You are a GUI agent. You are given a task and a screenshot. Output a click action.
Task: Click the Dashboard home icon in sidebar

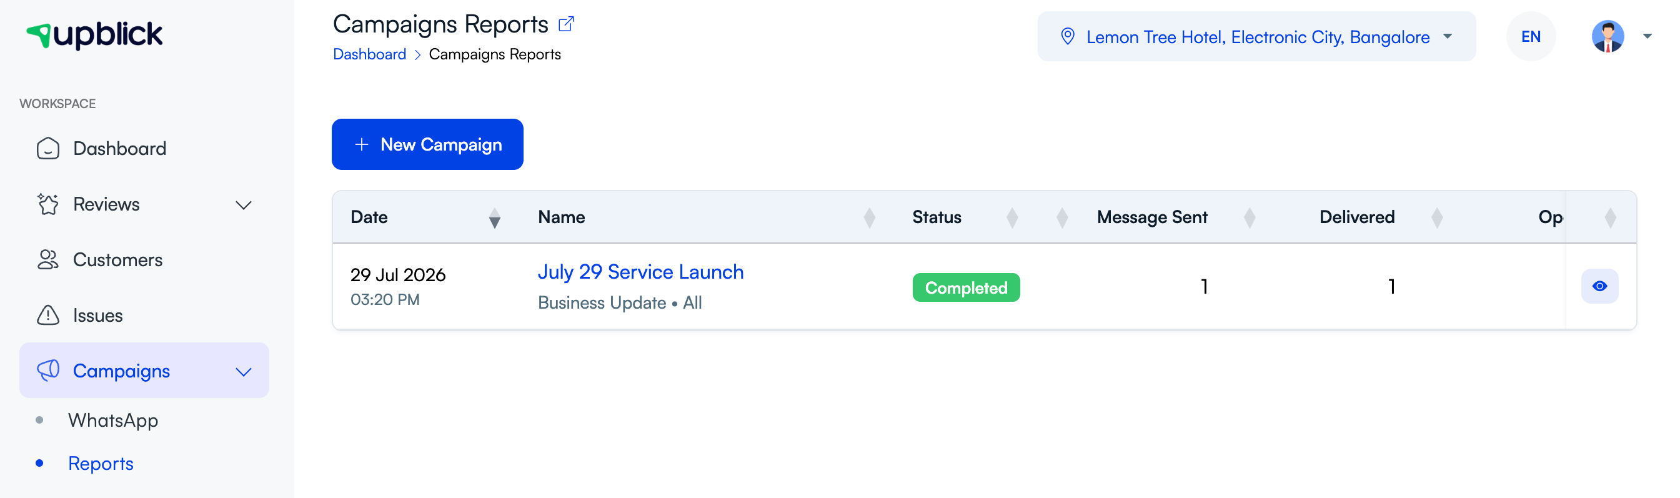[x=48, y=149]
